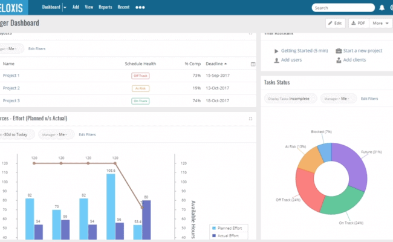Click the column chooser icon in projects table

click(253, 64)
